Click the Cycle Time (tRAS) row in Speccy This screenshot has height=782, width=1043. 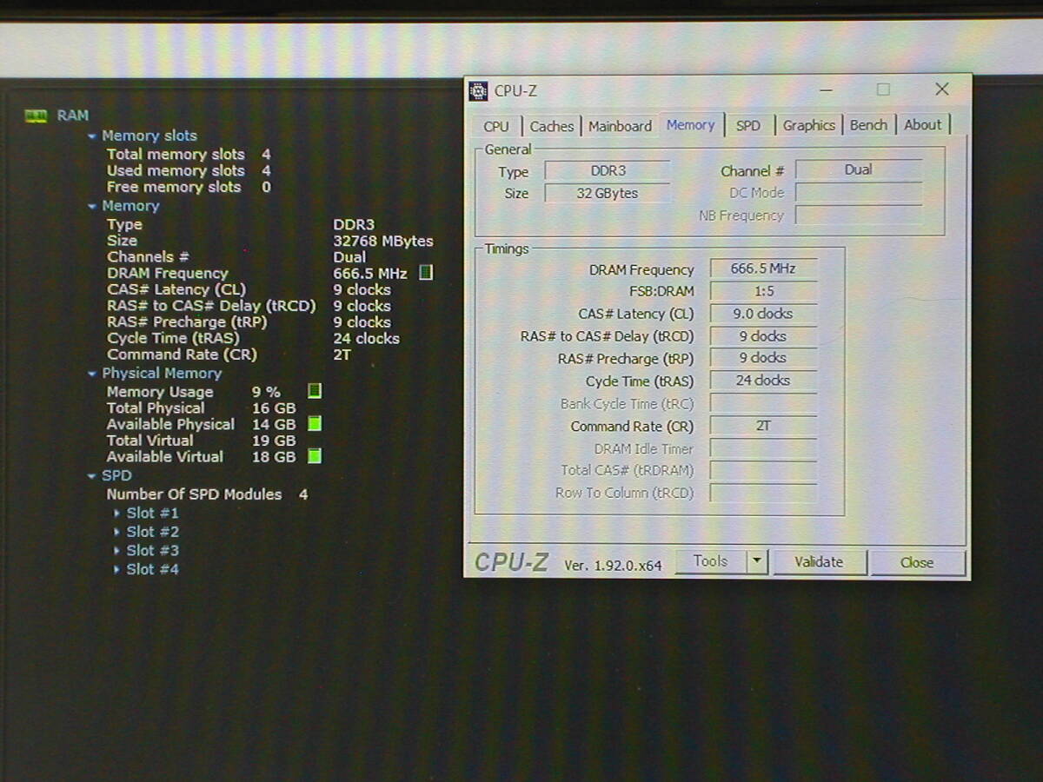254,339
